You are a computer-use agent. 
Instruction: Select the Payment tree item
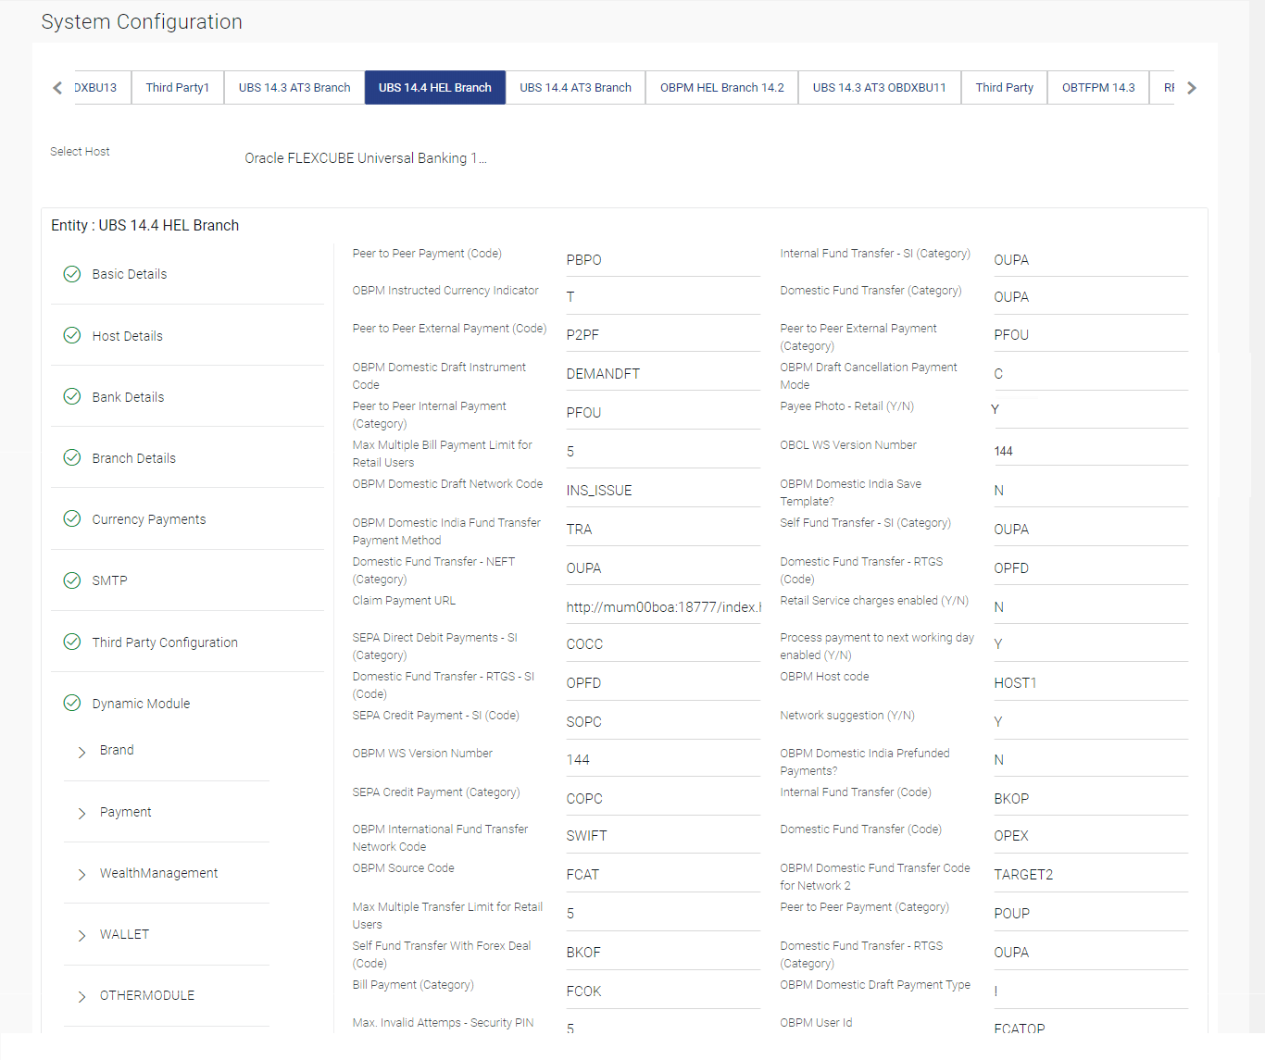[x=125, y=812]
